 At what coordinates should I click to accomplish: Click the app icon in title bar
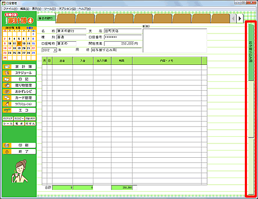point(3,3)
